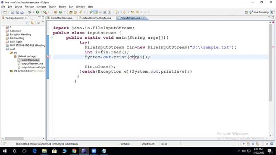Collapse All in Package Explorer
This screenshot has height=155, width=276.
coord(28,23)
